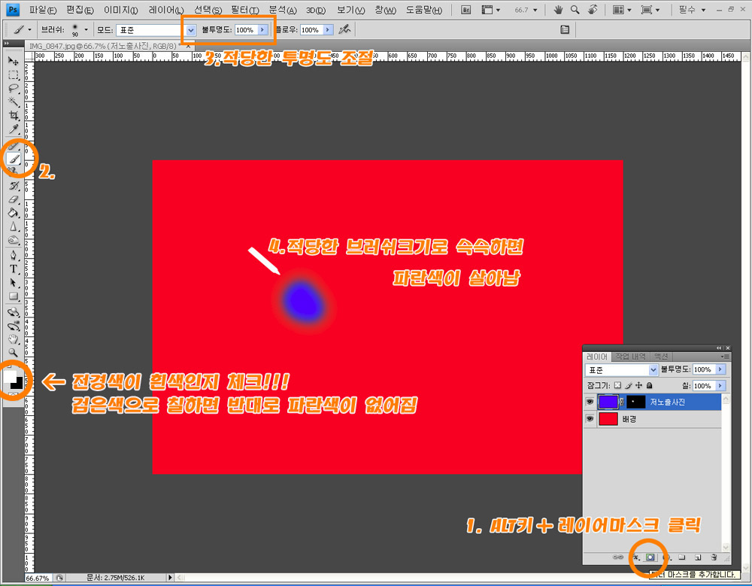Click the brush opacity value field
Viewport: 752px width, 586px height.
(246, 30)
